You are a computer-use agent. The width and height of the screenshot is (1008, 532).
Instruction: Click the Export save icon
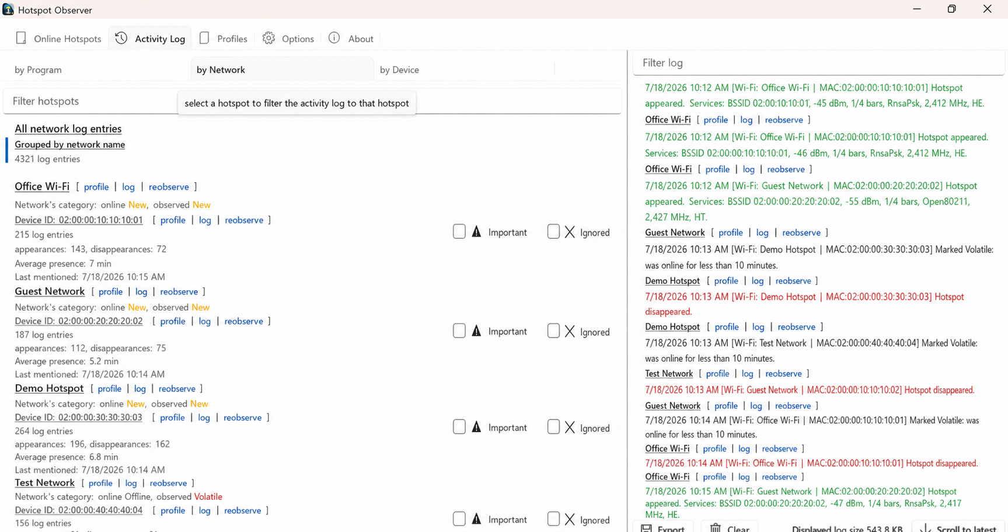pyautogui.click(x=646, y=528)
